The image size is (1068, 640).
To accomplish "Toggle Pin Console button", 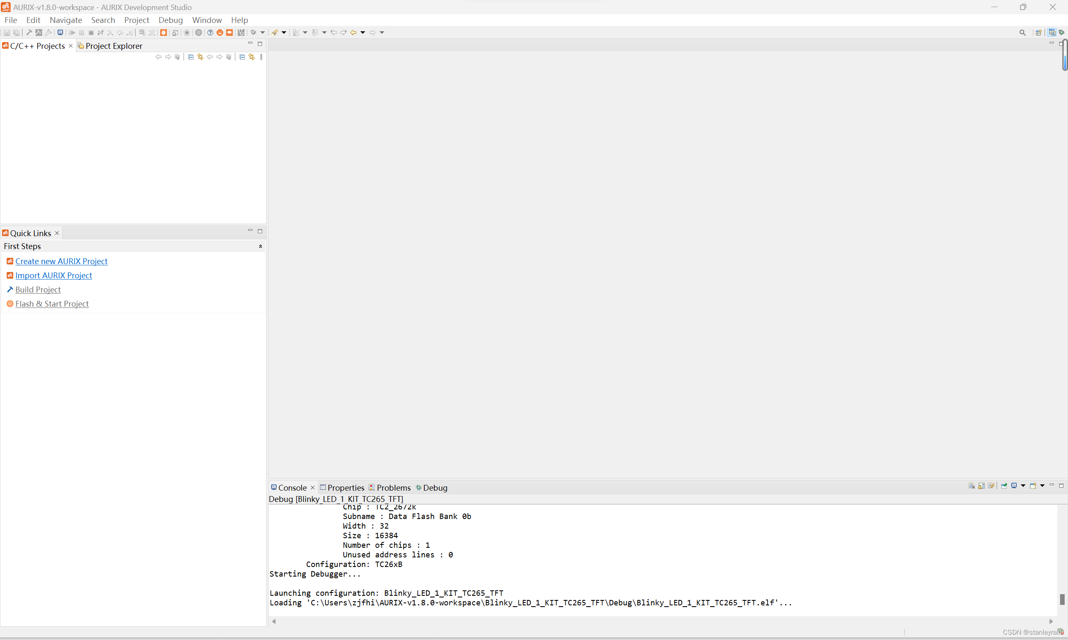I will [1004, 486].
